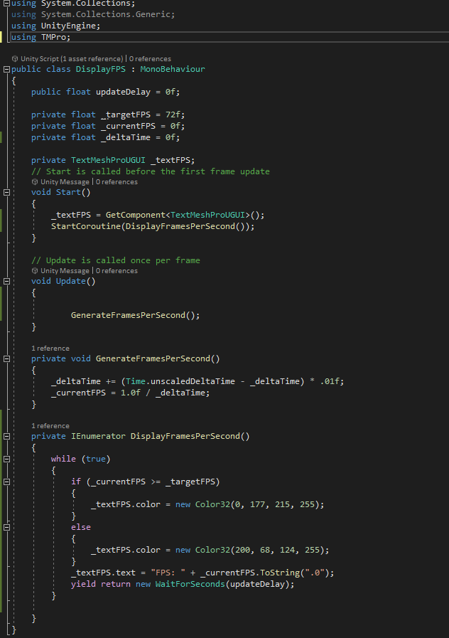This screenshot has height=638, width=449.
Task: Show "0 references" above the DisplayFPS class
Action: click(150, 58)
